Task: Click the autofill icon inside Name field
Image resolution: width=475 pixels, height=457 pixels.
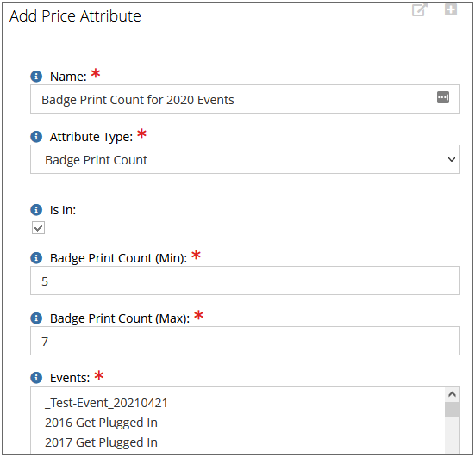Action: pyautogui.click(x=443, y=97)
